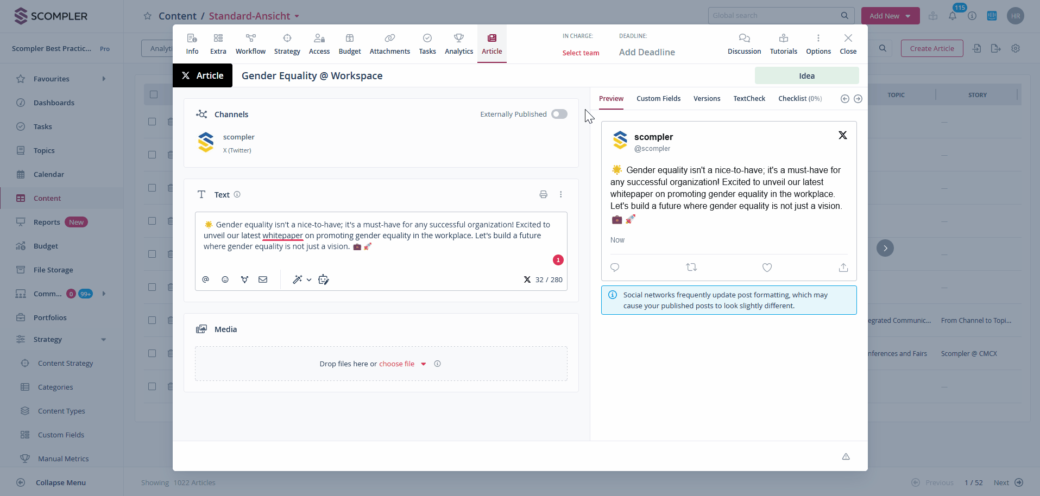Viewport: 1040px width, 496px height.
Task: Open the Workflow section
Action: point(250,43)
